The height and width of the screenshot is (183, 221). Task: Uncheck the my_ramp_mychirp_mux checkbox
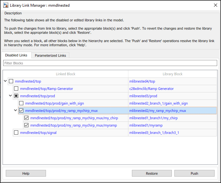point(21,111)
